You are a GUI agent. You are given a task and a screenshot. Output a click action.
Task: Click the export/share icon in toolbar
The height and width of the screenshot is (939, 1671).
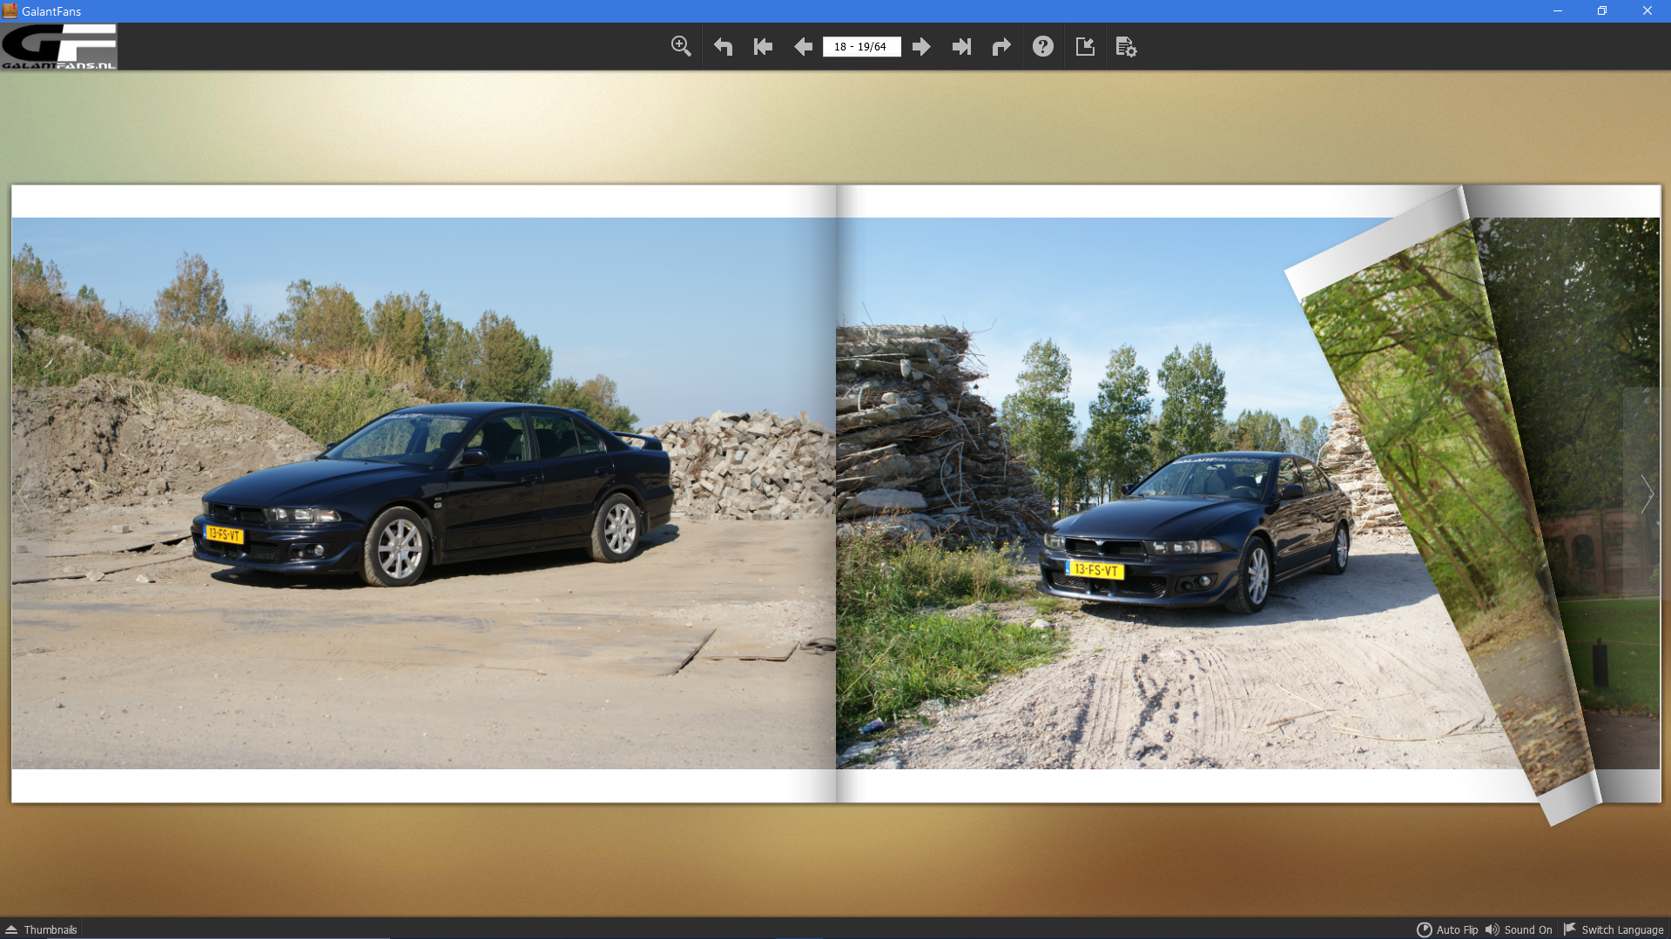click(x=1085, y=47)
